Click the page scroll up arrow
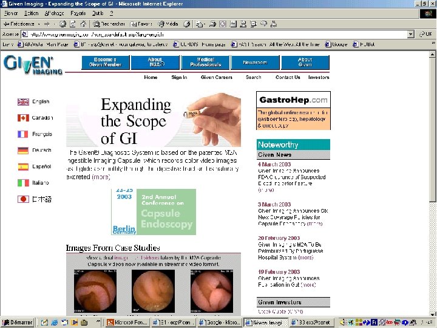437x328 pixels. click(432, 54)
